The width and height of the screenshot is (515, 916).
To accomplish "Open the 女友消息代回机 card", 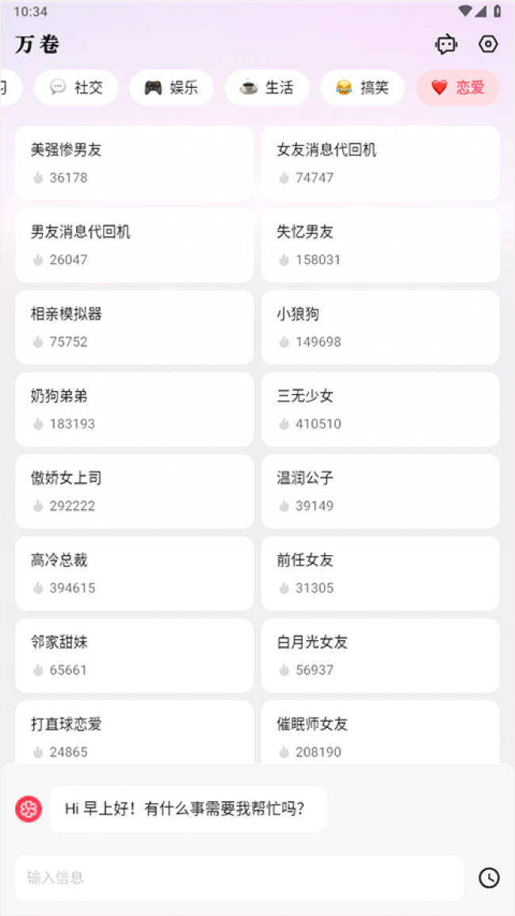I will coord(380,163).
